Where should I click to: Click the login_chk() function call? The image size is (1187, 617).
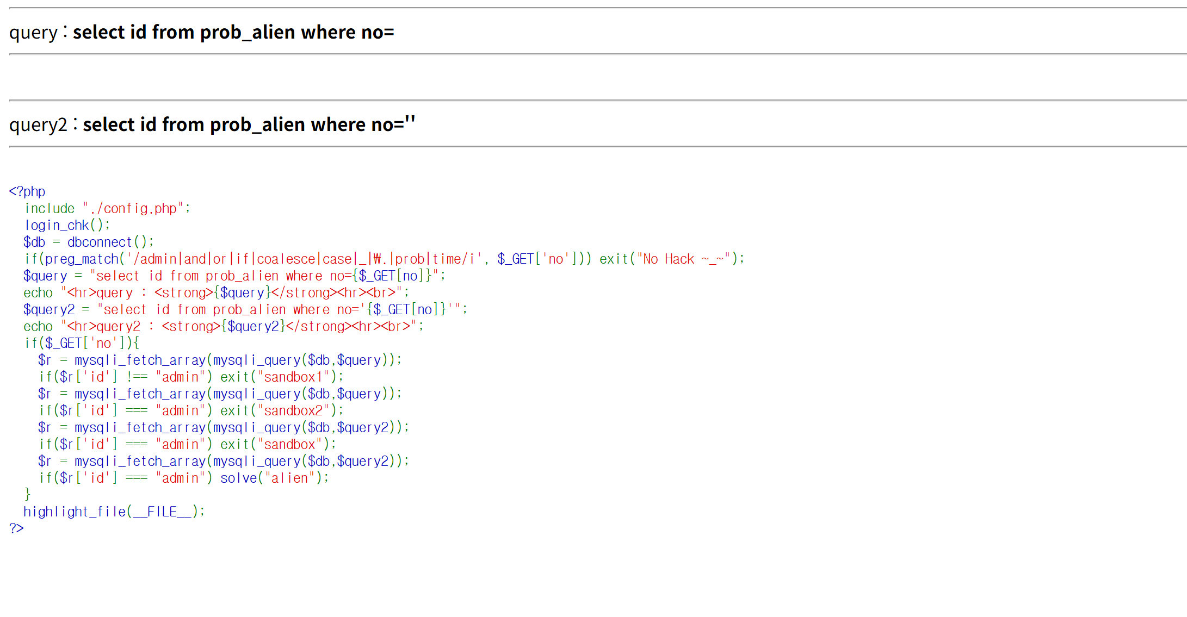click(67, 225)
